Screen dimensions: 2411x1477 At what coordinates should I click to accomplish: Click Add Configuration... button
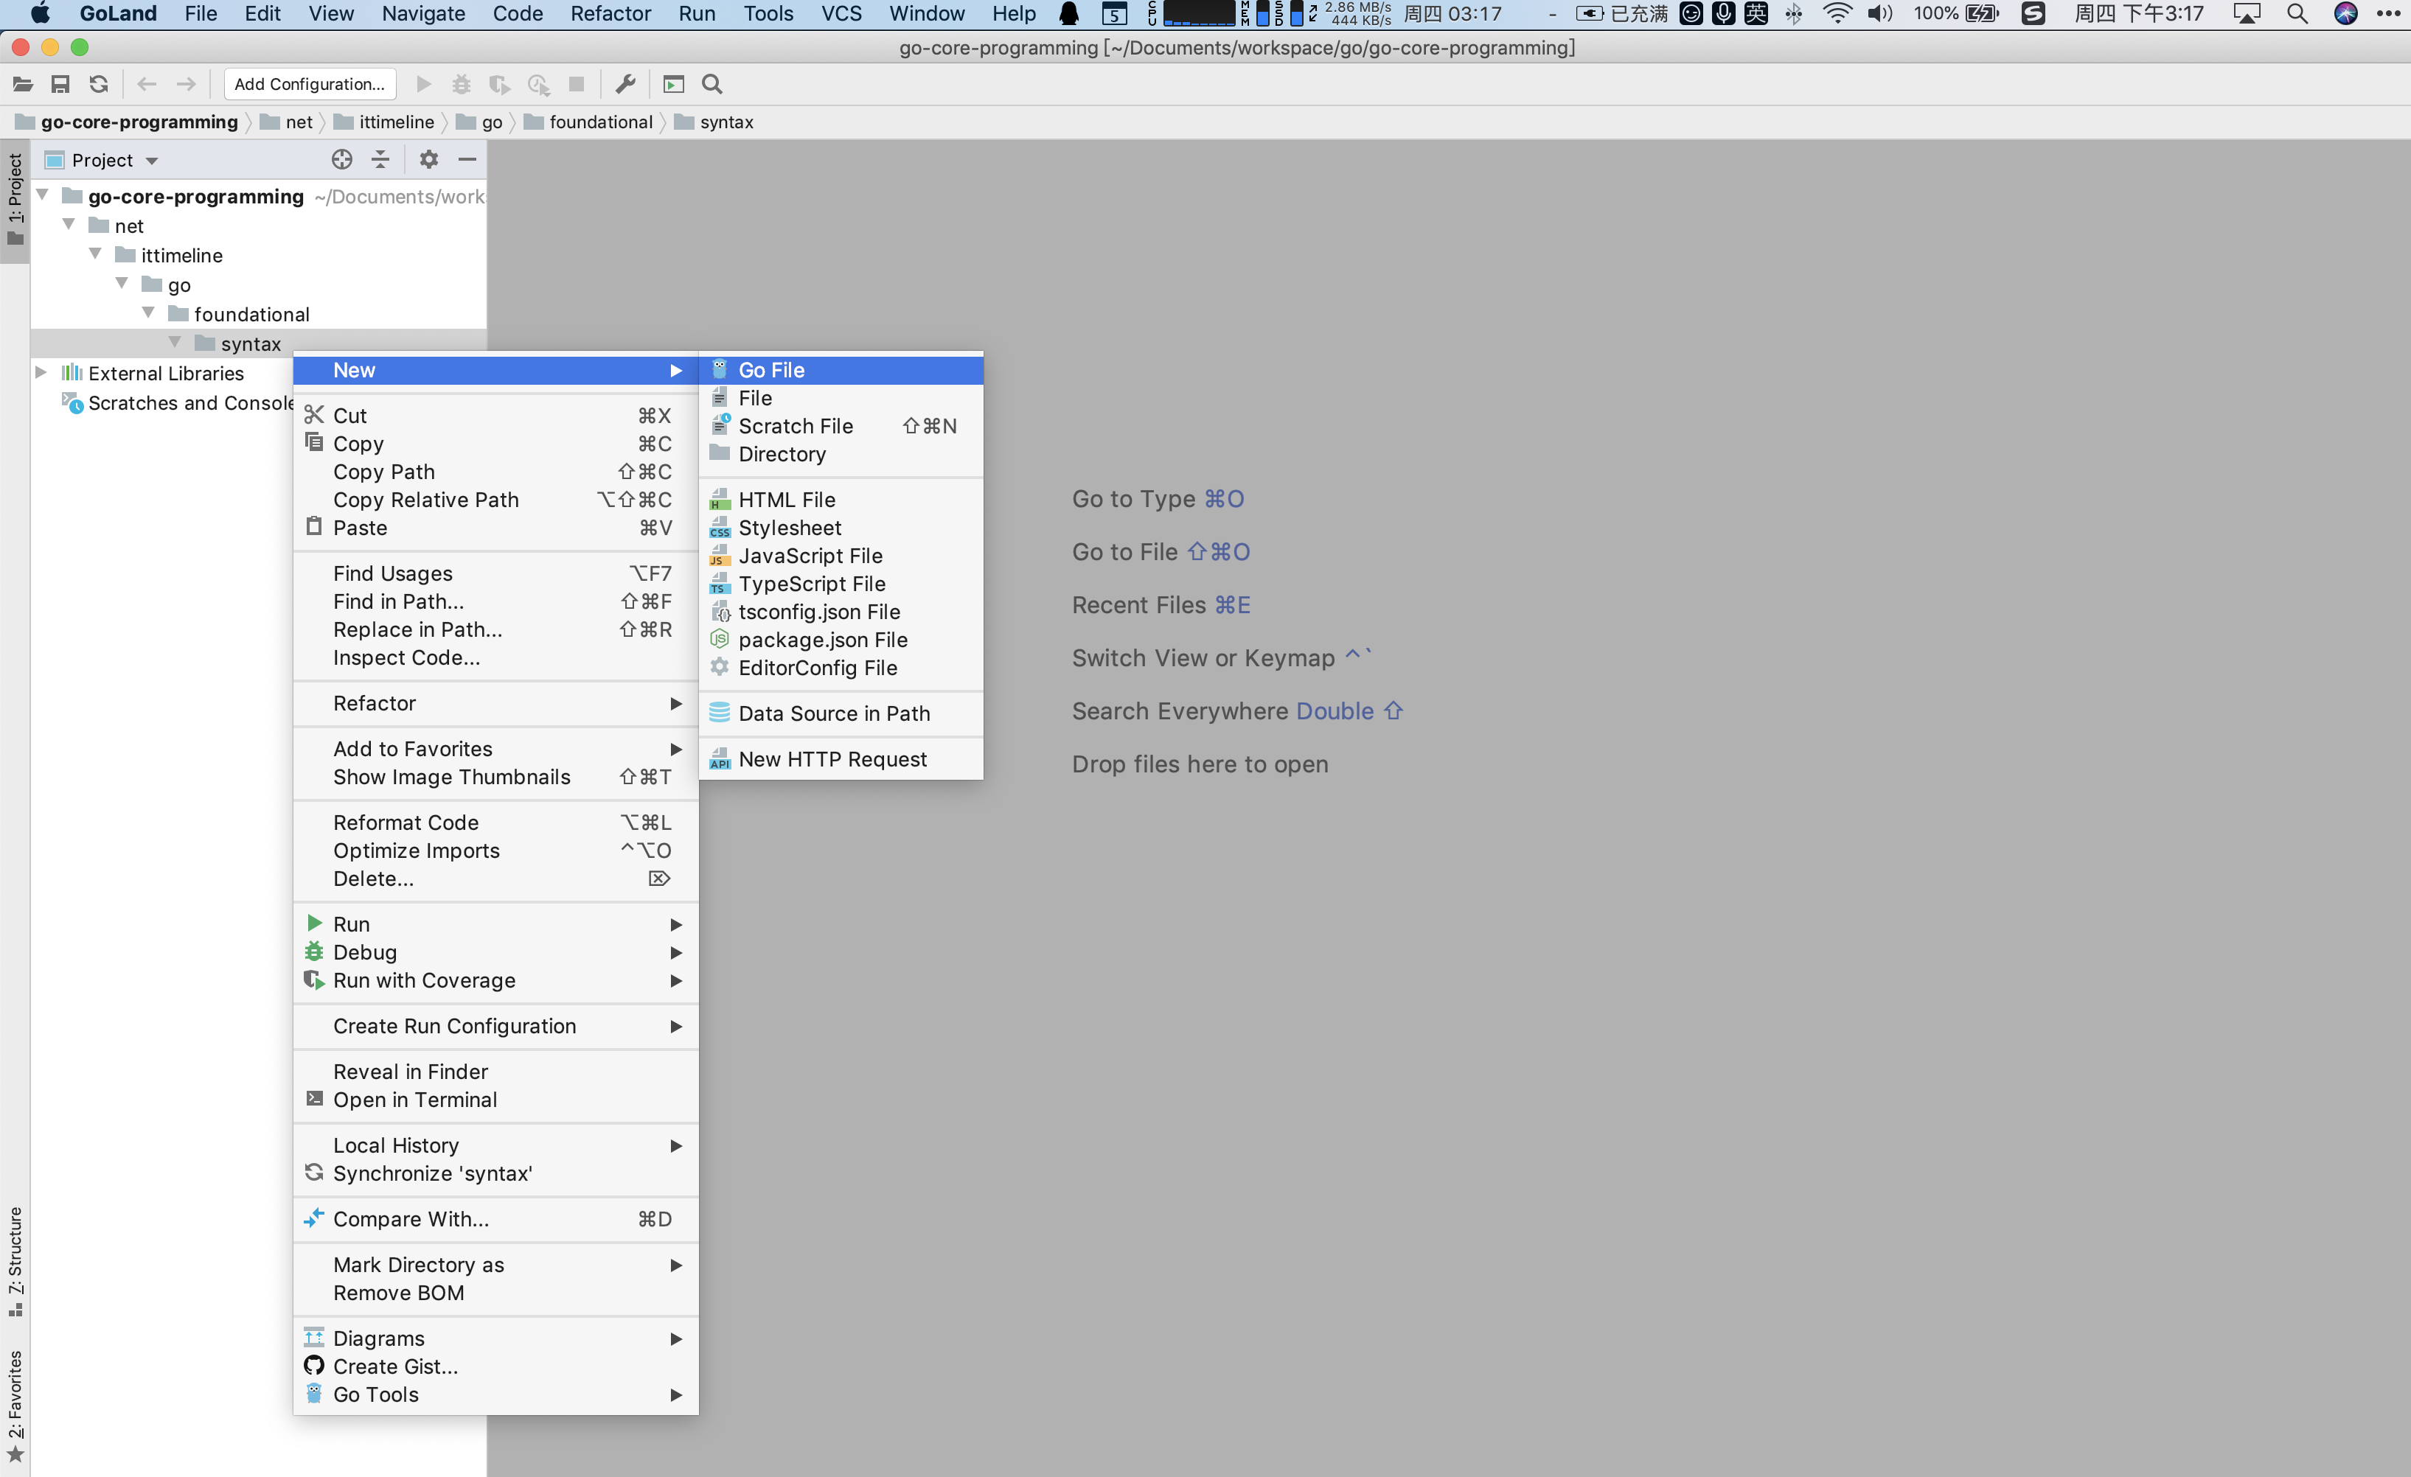click(309, 84)
